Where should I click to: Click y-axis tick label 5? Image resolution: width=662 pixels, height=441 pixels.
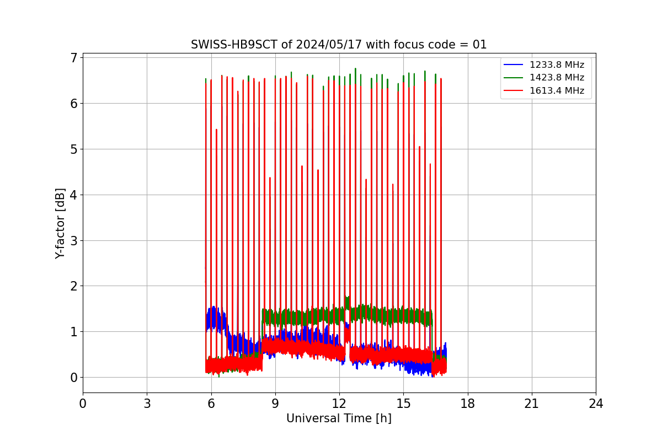pyautogui.click(x=73, y=149)
